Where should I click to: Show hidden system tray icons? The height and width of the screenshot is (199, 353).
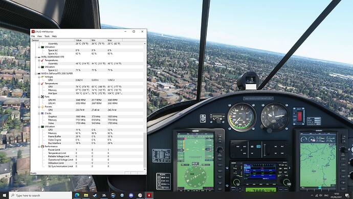(x=312, y=195)
